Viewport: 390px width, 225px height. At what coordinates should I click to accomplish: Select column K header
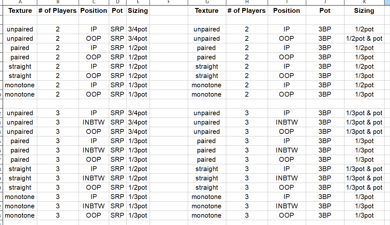click(364, 2)
